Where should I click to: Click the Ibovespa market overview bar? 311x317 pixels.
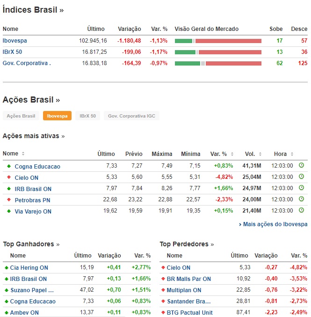218,41
